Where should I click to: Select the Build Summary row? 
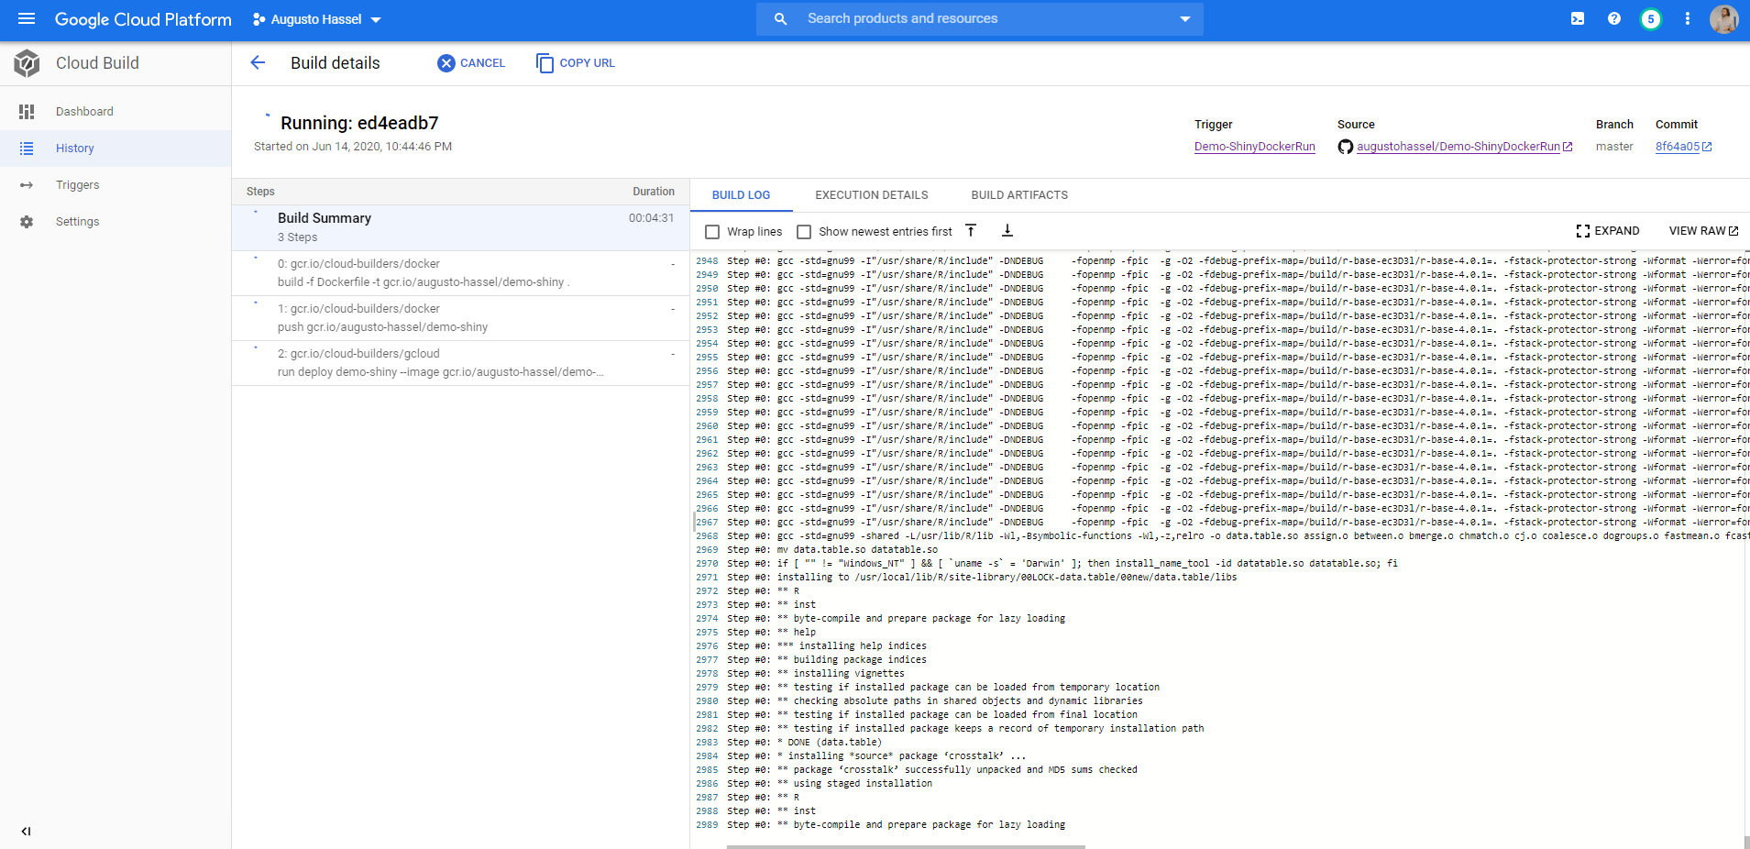pos(460,227)
